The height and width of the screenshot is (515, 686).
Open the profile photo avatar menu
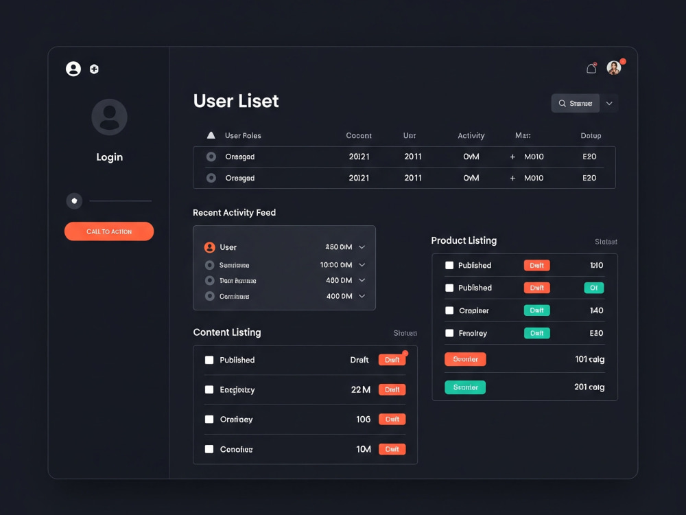tap(614, 68)
